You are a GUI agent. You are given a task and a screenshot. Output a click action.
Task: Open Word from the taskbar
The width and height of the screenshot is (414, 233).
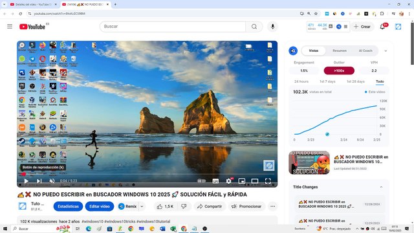pos(162,228)
